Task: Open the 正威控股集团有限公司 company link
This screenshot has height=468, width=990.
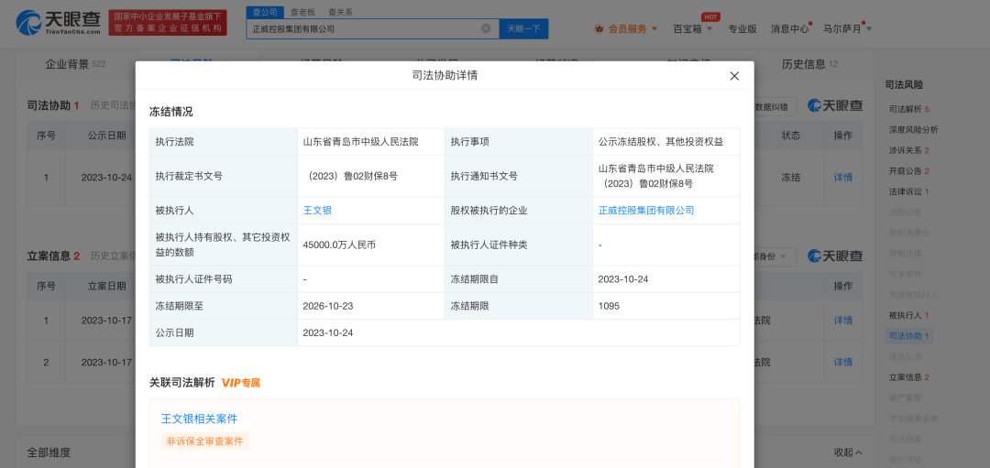Action: pyautogui.click(x=646, y=210)
